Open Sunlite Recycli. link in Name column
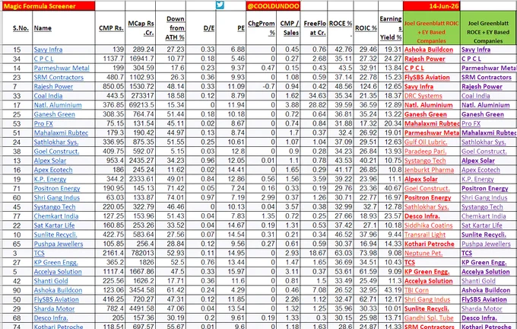Screen dimensions: 517x329 (x=56, y=235)
